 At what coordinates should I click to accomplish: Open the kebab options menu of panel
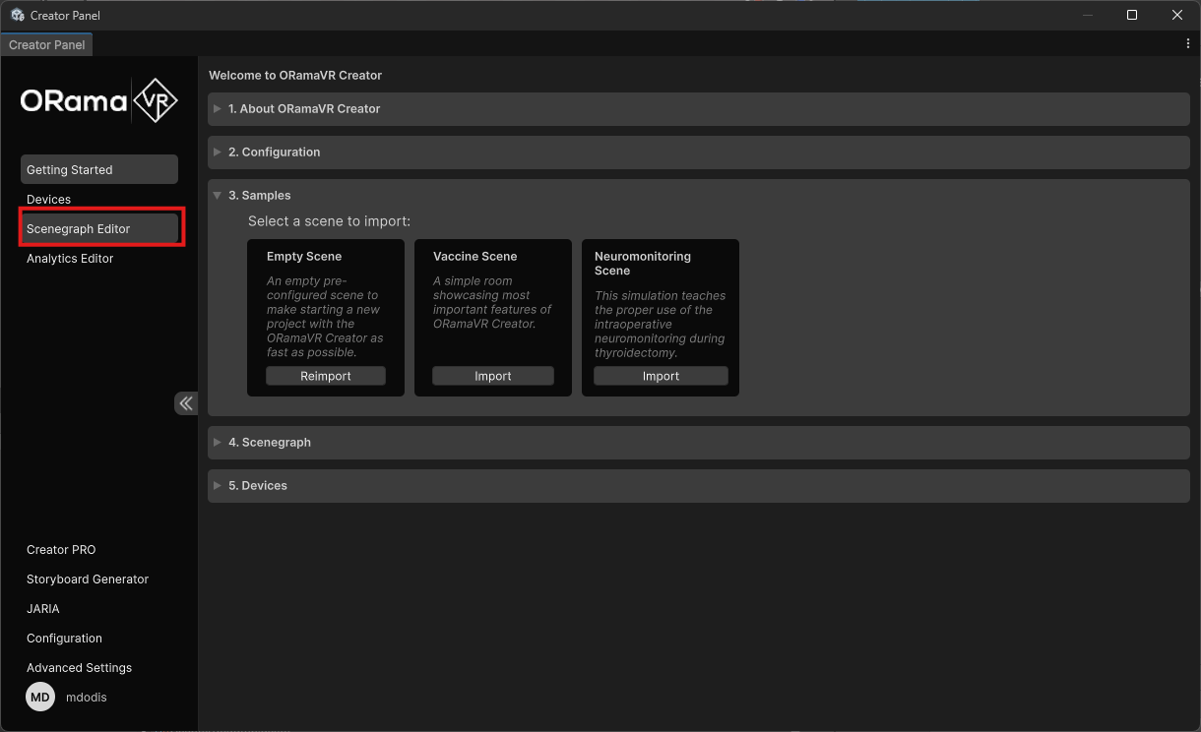1188,44
